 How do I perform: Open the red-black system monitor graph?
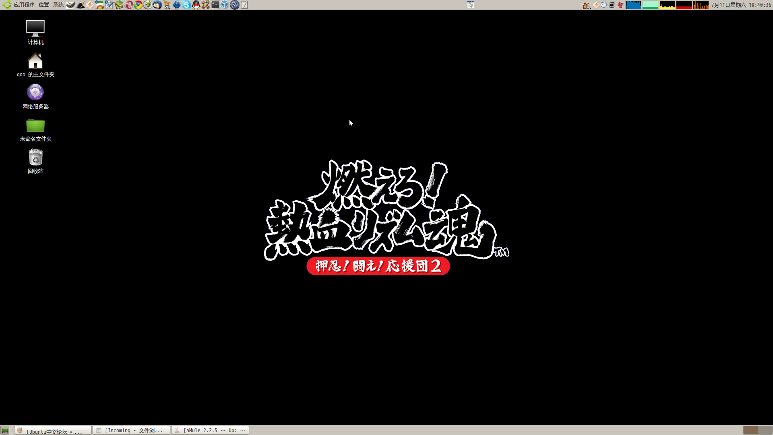684,5
